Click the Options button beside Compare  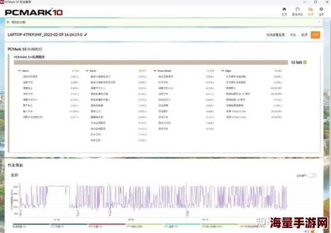[304, 35]
